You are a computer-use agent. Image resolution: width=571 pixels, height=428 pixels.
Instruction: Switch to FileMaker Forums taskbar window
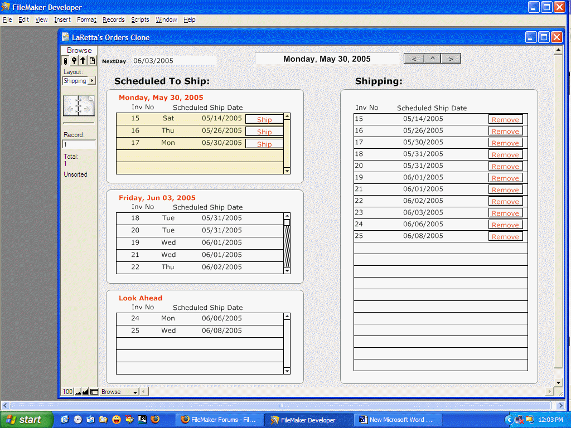[220, 420]
